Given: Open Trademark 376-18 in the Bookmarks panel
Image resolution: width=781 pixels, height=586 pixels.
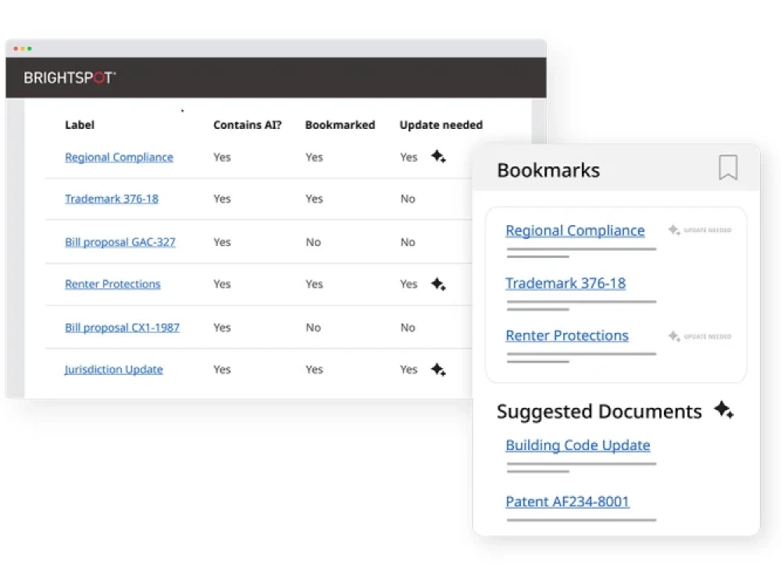Looking at the screenshot, I should [566, 283].
